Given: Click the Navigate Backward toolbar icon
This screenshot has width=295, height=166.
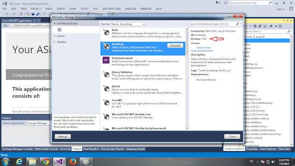Looking at the screenshot, I should coord(7,14).
